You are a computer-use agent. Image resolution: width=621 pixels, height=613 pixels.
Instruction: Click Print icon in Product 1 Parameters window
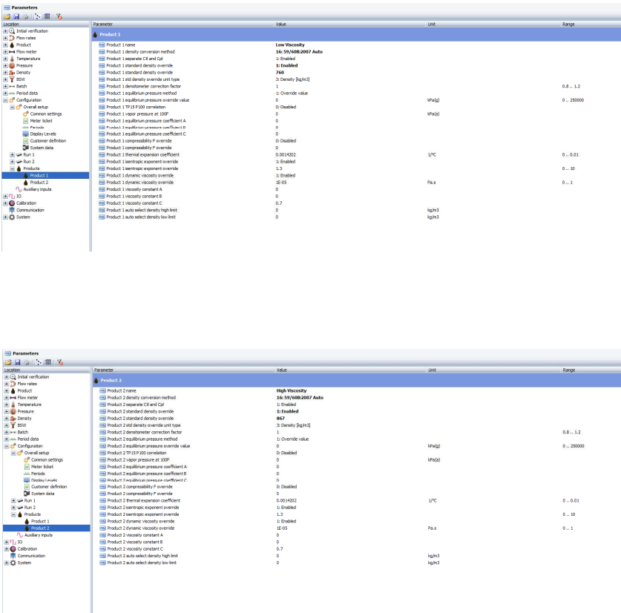(26, 16)
